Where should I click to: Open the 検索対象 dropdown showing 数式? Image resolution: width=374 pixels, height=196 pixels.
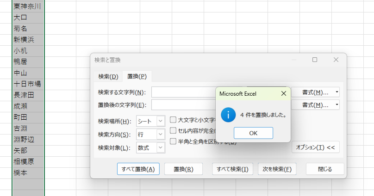coord(150,147)
